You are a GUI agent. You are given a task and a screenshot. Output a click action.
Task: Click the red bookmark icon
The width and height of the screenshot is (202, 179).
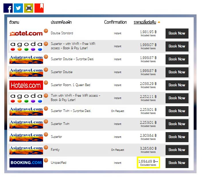[x=39, y=8]
